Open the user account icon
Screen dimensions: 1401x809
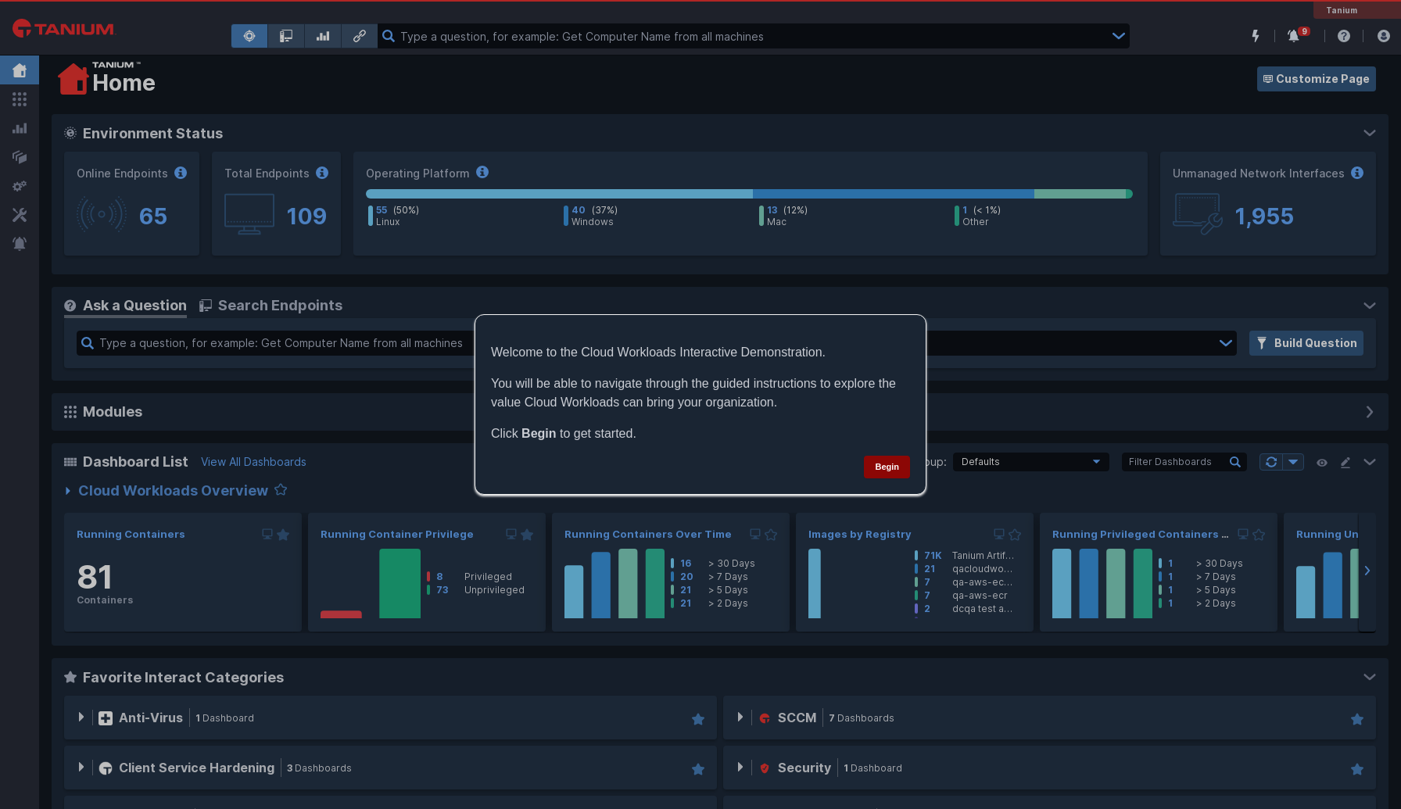tap(1383, 36)
